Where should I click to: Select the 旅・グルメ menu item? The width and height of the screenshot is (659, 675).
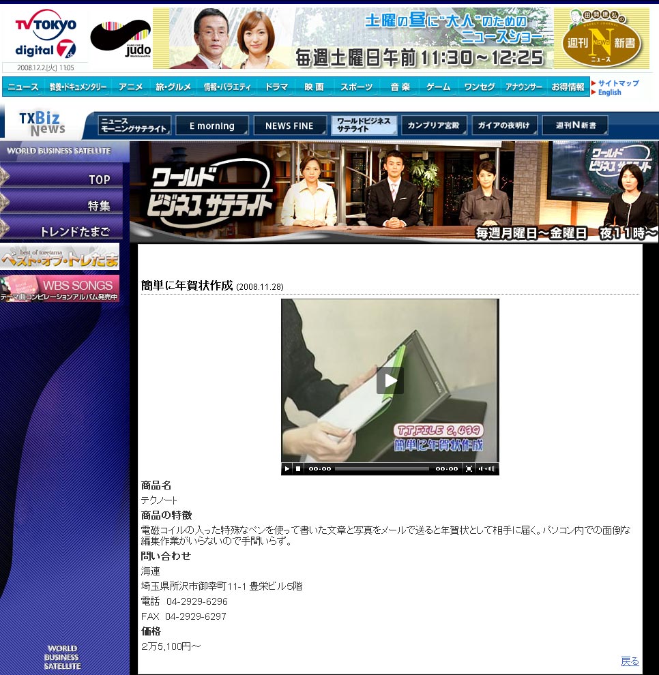point(173,87)
